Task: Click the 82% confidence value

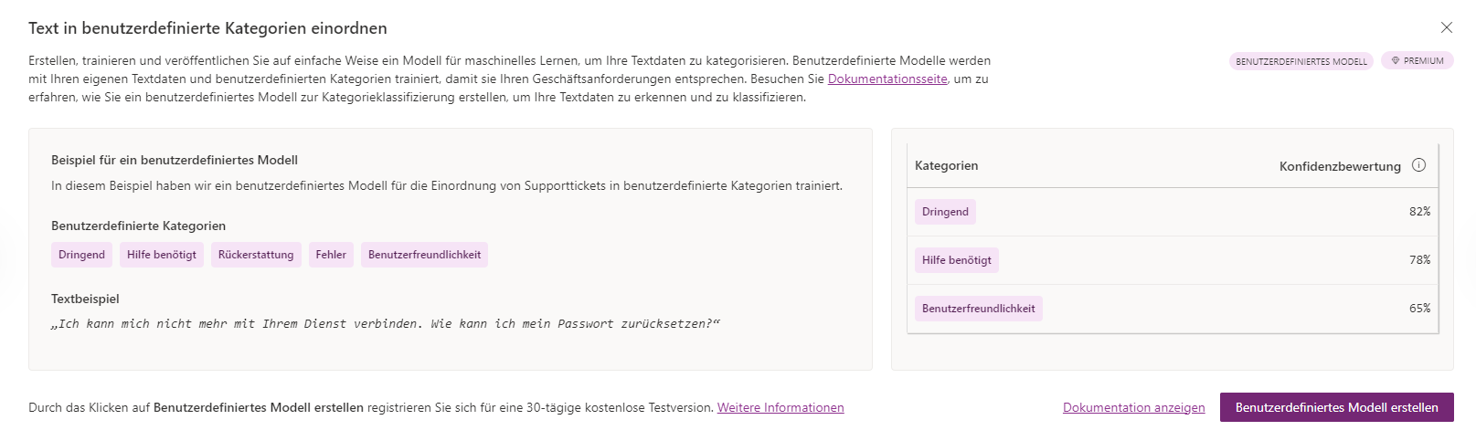Action: pyautogui.click(x=1419, y=212)
